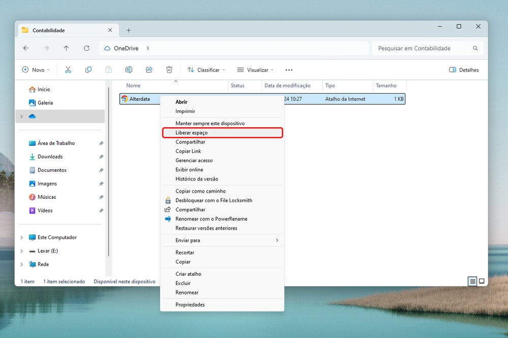This screenshot has height=338, width=508.
Task: Open the Downloads folder in sidebar
Action: coord(50,157)
